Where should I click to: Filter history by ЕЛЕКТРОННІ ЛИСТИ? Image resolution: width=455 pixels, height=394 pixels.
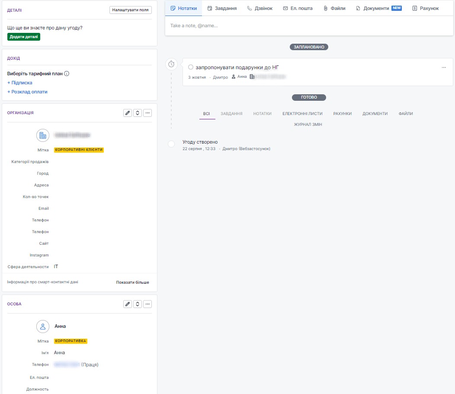302,114
